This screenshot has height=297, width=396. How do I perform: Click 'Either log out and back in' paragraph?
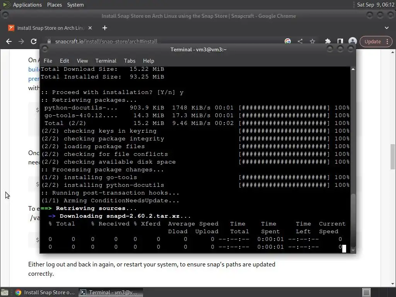click(x=152, y=269)
